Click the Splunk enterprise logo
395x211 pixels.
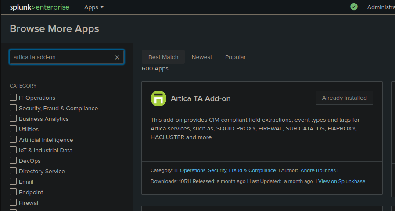tap(39, 7)
